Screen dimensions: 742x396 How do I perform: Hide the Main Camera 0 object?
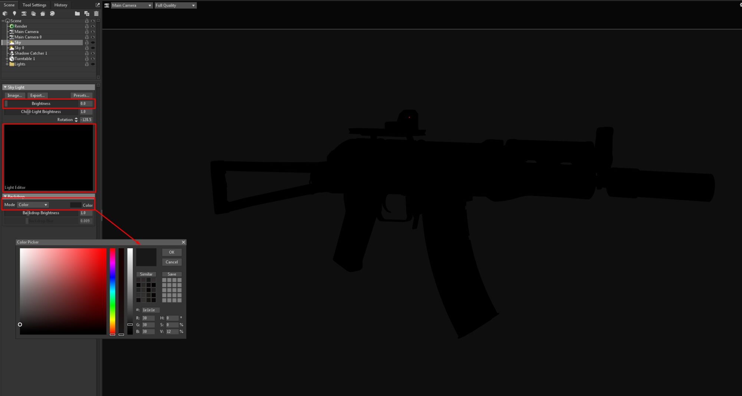coord(93,37)
